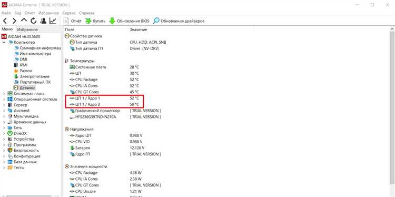Select Суммарная информация tree item
Screen dimensions: 395x197
coord(37,48)
